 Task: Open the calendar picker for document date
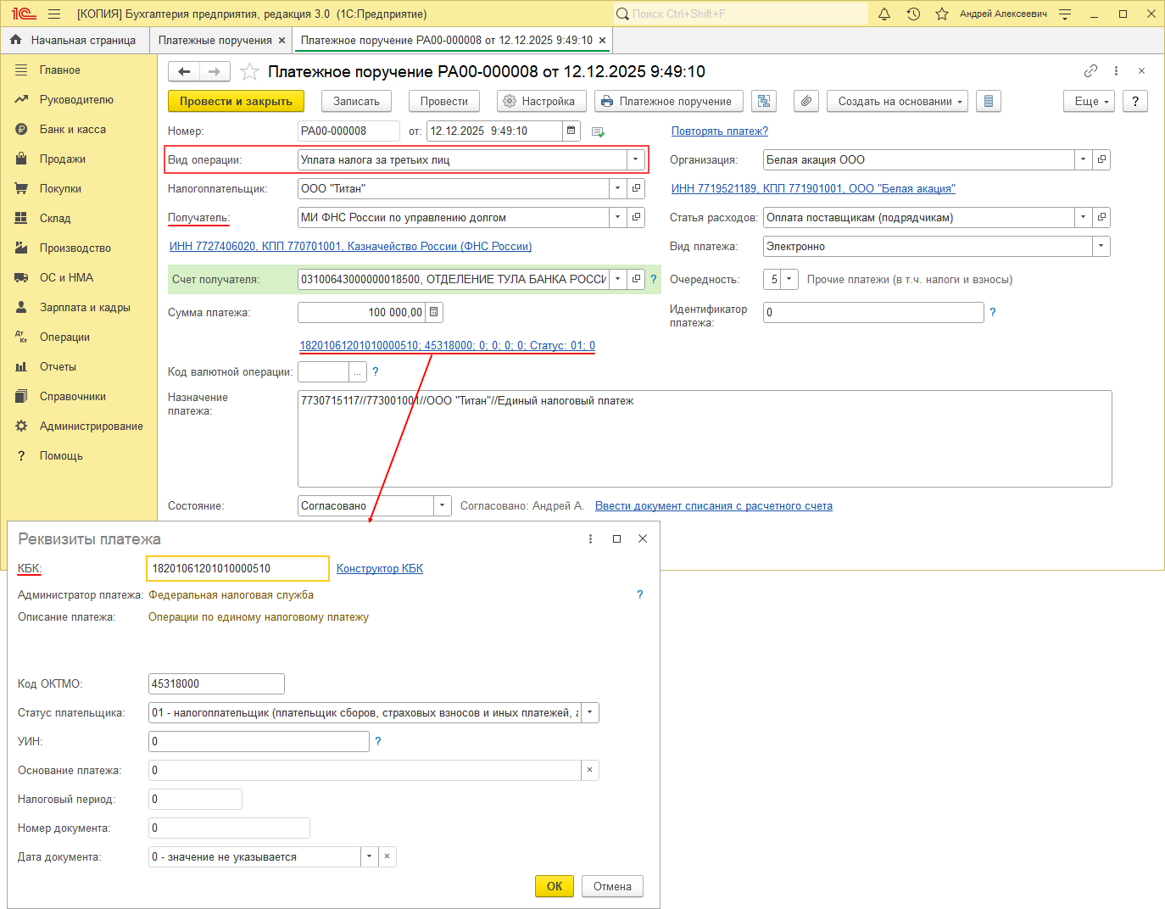click(x=571, y=131)
